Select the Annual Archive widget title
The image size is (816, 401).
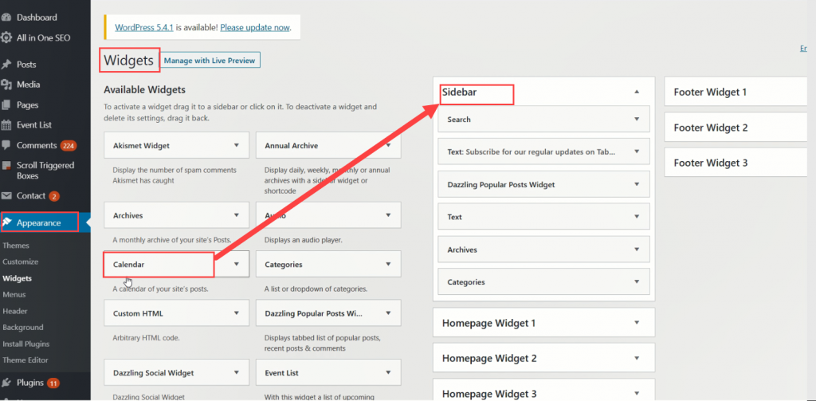[292, 145]
